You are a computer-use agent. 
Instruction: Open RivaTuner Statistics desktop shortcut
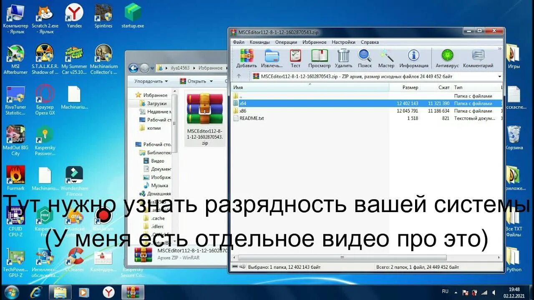tap(15, 100)
